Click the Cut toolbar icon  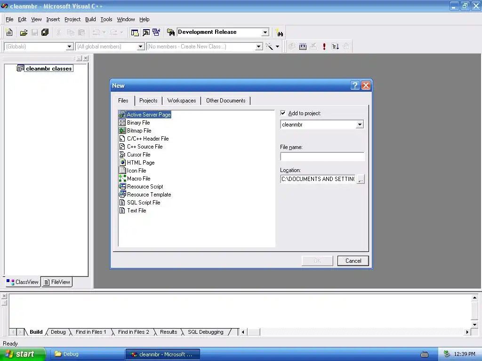click(59, 32)
